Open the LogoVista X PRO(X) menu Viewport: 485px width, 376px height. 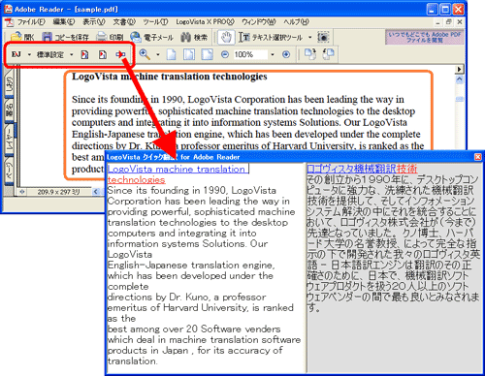(205, 22)
